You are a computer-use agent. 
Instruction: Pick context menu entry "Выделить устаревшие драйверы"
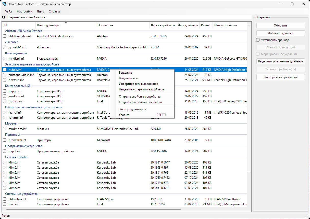pos(142,89)
